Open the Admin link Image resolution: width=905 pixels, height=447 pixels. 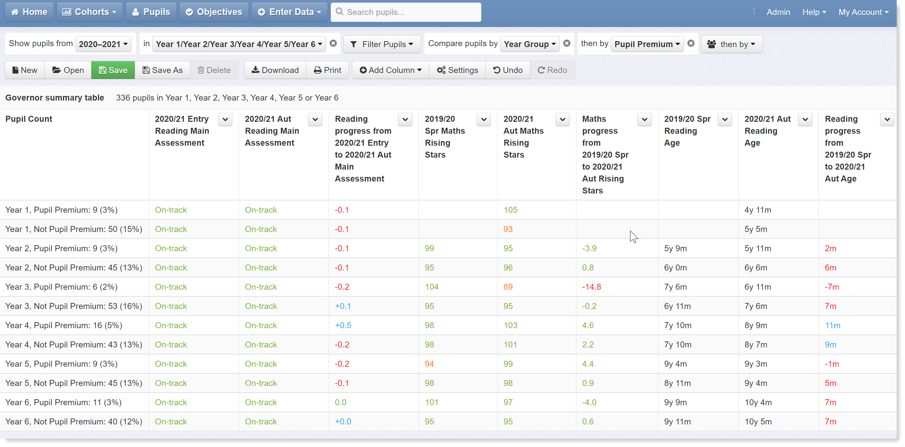tap(778, 12)
